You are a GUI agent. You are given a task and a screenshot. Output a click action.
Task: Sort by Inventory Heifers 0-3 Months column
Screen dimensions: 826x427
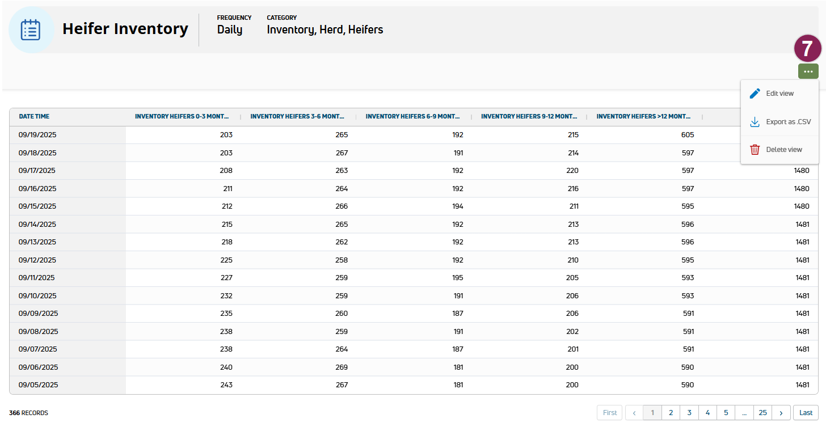[182, 116]
